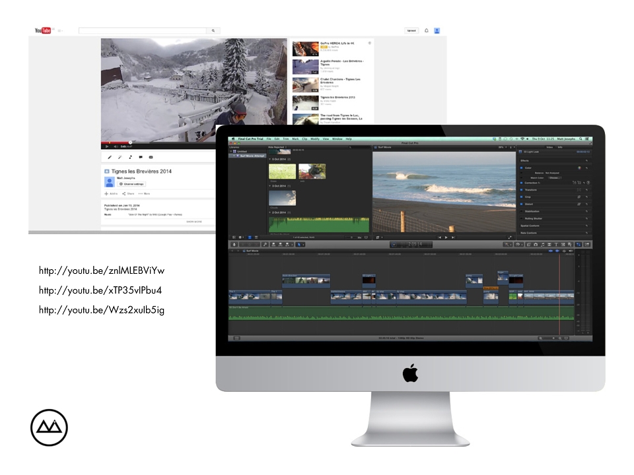This screenshot has height=475, width=634.
Task: Toggle the Color effect checkbox
Action: click(521, 168)
